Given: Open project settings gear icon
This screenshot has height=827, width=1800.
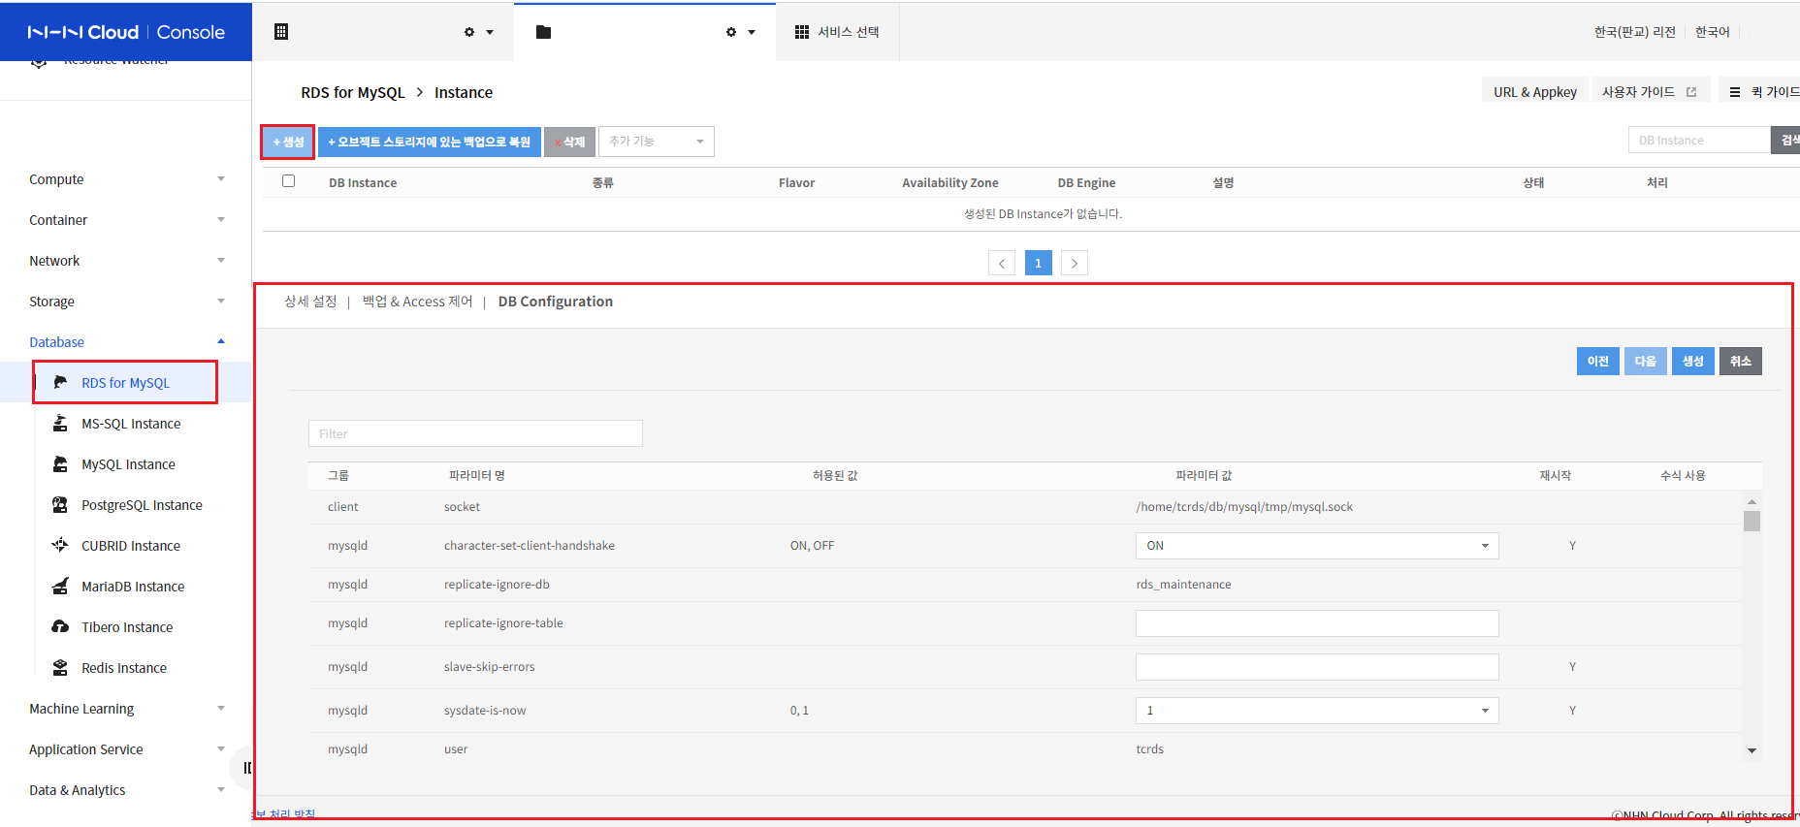Looking at the screenshot, I should tap(731, 32).
